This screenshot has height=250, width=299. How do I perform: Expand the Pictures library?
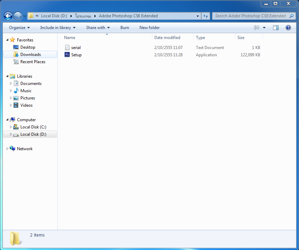[x=11, y=98]
